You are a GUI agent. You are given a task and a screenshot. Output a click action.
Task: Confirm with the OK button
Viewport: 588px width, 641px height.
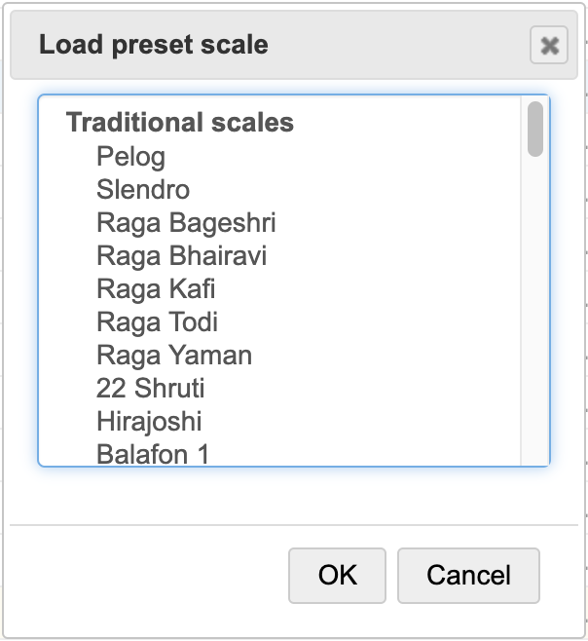point(337,575)
